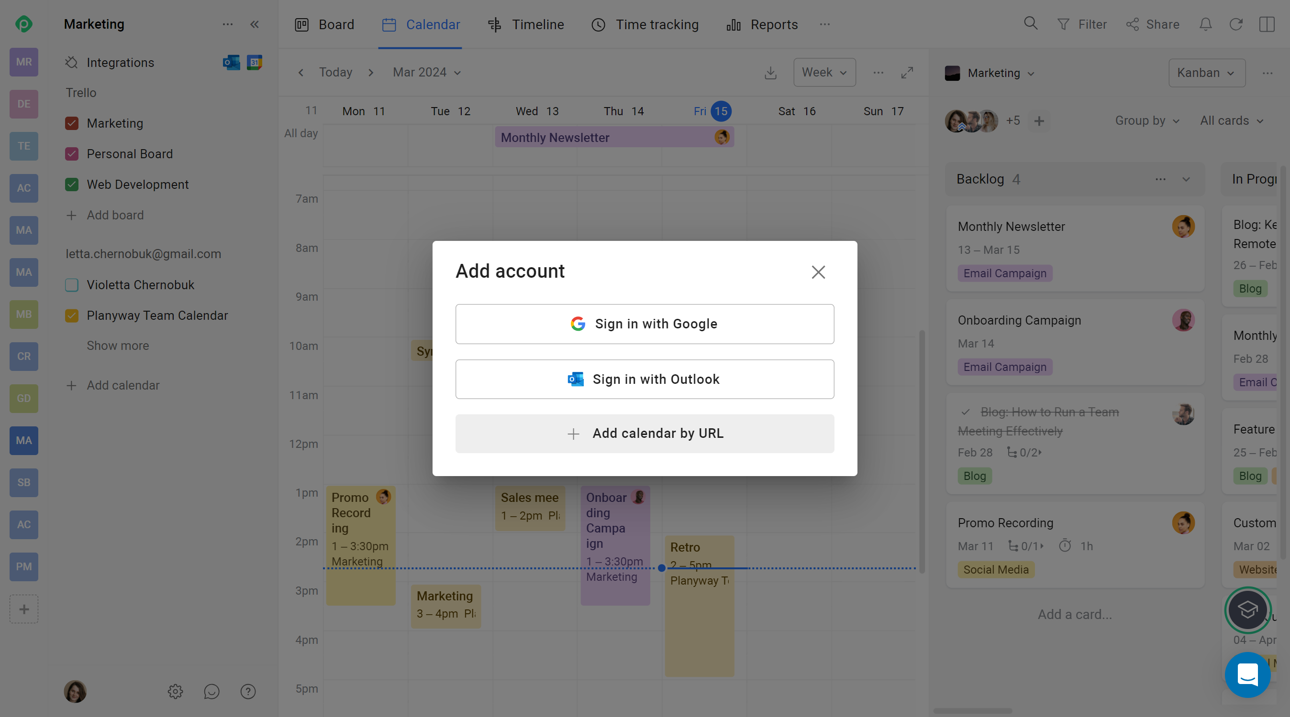Toggle the Planyway Team Calendar checkbox
Viewport: 1290px width, 717px height.
pos(72,315)
